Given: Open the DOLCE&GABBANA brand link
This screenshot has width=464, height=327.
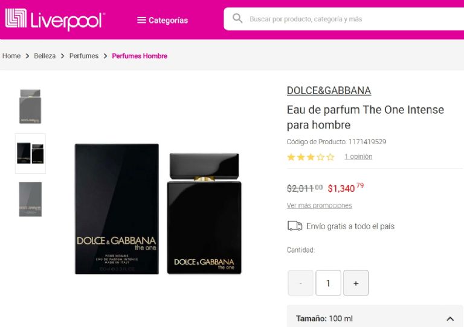Looking at the screenshot, I should click(329, 90).
